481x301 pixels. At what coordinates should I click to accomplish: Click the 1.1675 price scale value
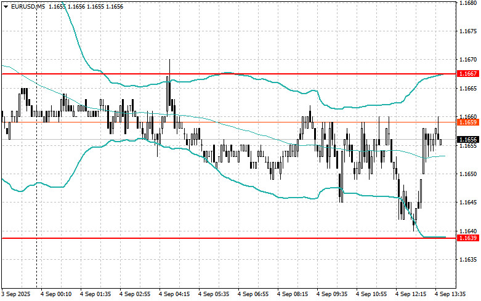click(x=468, y=31)
